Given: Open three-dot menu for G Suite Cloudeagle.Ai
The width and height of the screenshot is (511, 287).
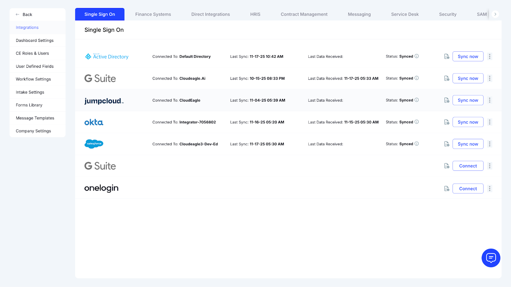Looking at the screenshot, I should [x=490, y=78].
